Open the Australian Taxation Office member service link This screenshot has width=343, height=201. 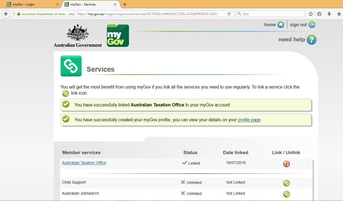pos(84,163)
